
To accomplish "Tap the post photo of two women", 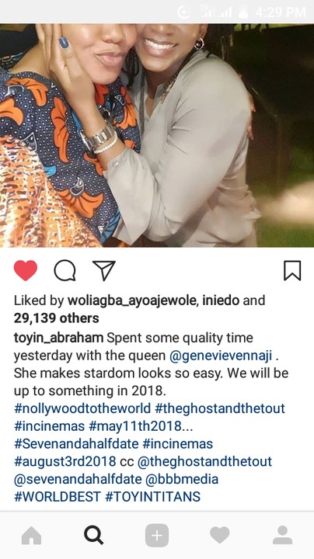I will click(x=157, y=135).
